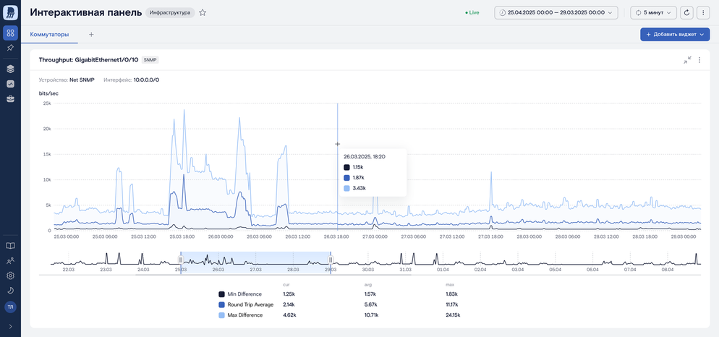Open the 5 минут refresh interval dropdown
The height and width of the screenshot is (337, 719).
(653, 13)
